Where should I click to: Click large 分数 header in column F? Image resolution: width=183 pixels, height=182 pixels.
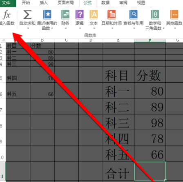[x=150, y=75]
